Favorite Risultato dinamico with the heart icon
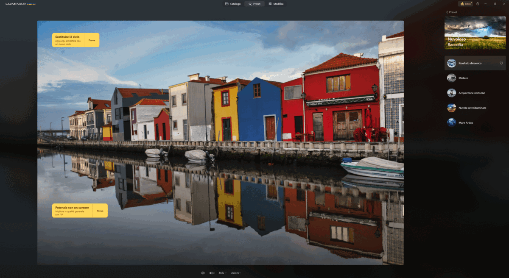The height and width of the screenshot is (278, 509). click(501, 63)
